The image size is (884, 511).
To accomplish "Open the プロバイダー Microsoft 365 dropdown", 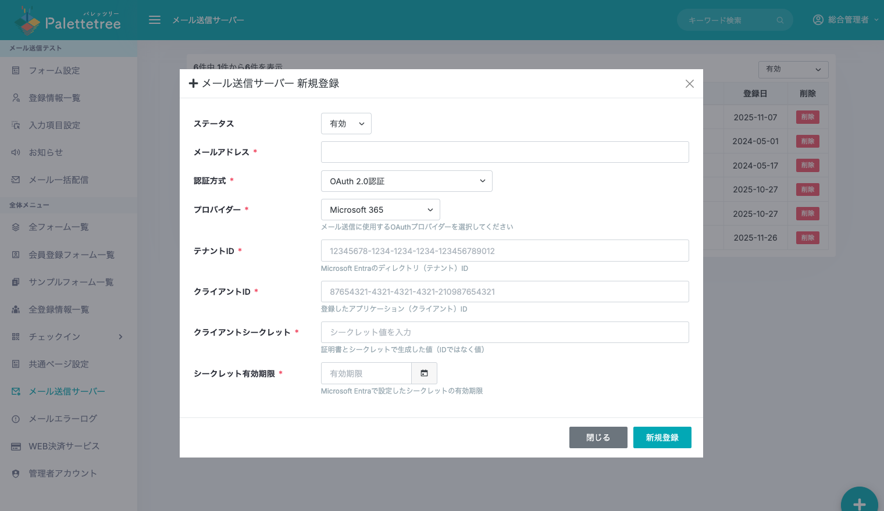I will point(380,209).
